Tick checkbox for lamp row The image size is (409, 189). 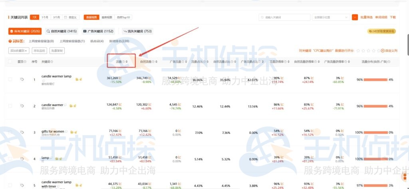[10, 159]
